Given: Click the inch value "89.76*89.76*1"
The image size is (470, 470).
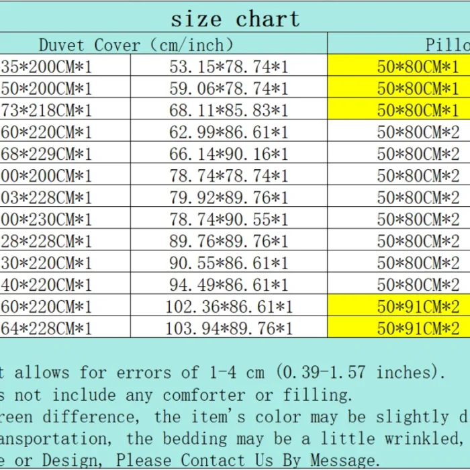Looking at the screenshot, I should [229, 241].
